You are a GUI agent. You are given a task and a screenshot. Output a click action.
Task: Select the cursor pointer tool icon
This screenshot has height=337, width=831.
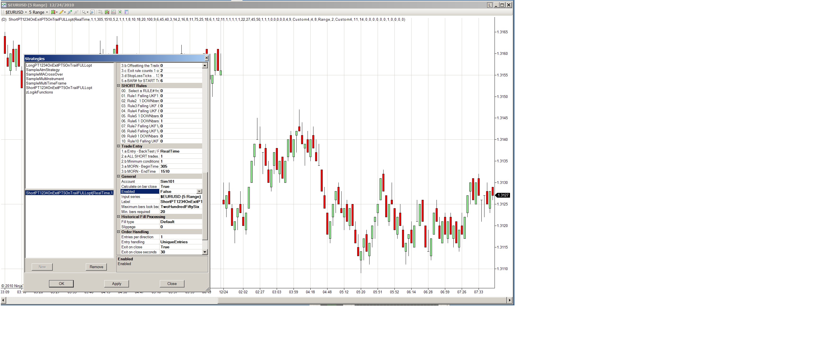pos(84,12)
